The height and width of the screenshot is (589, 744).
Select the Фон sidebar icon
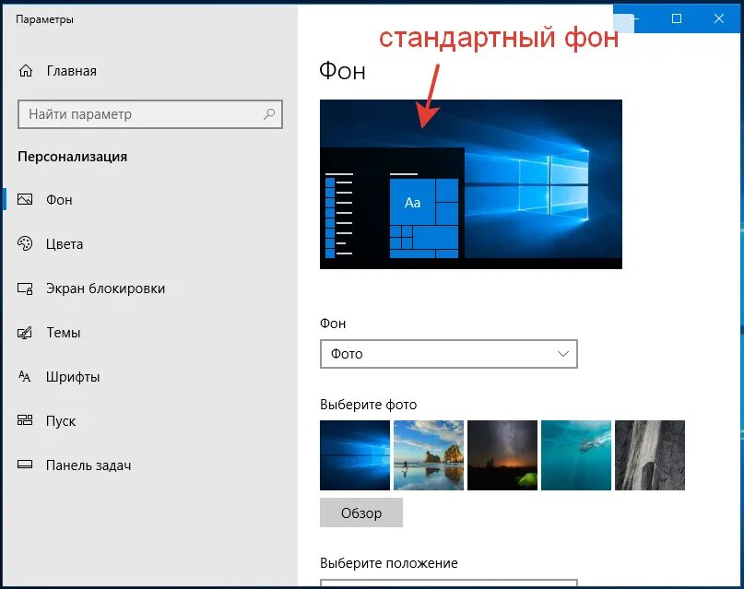(26, 199)
